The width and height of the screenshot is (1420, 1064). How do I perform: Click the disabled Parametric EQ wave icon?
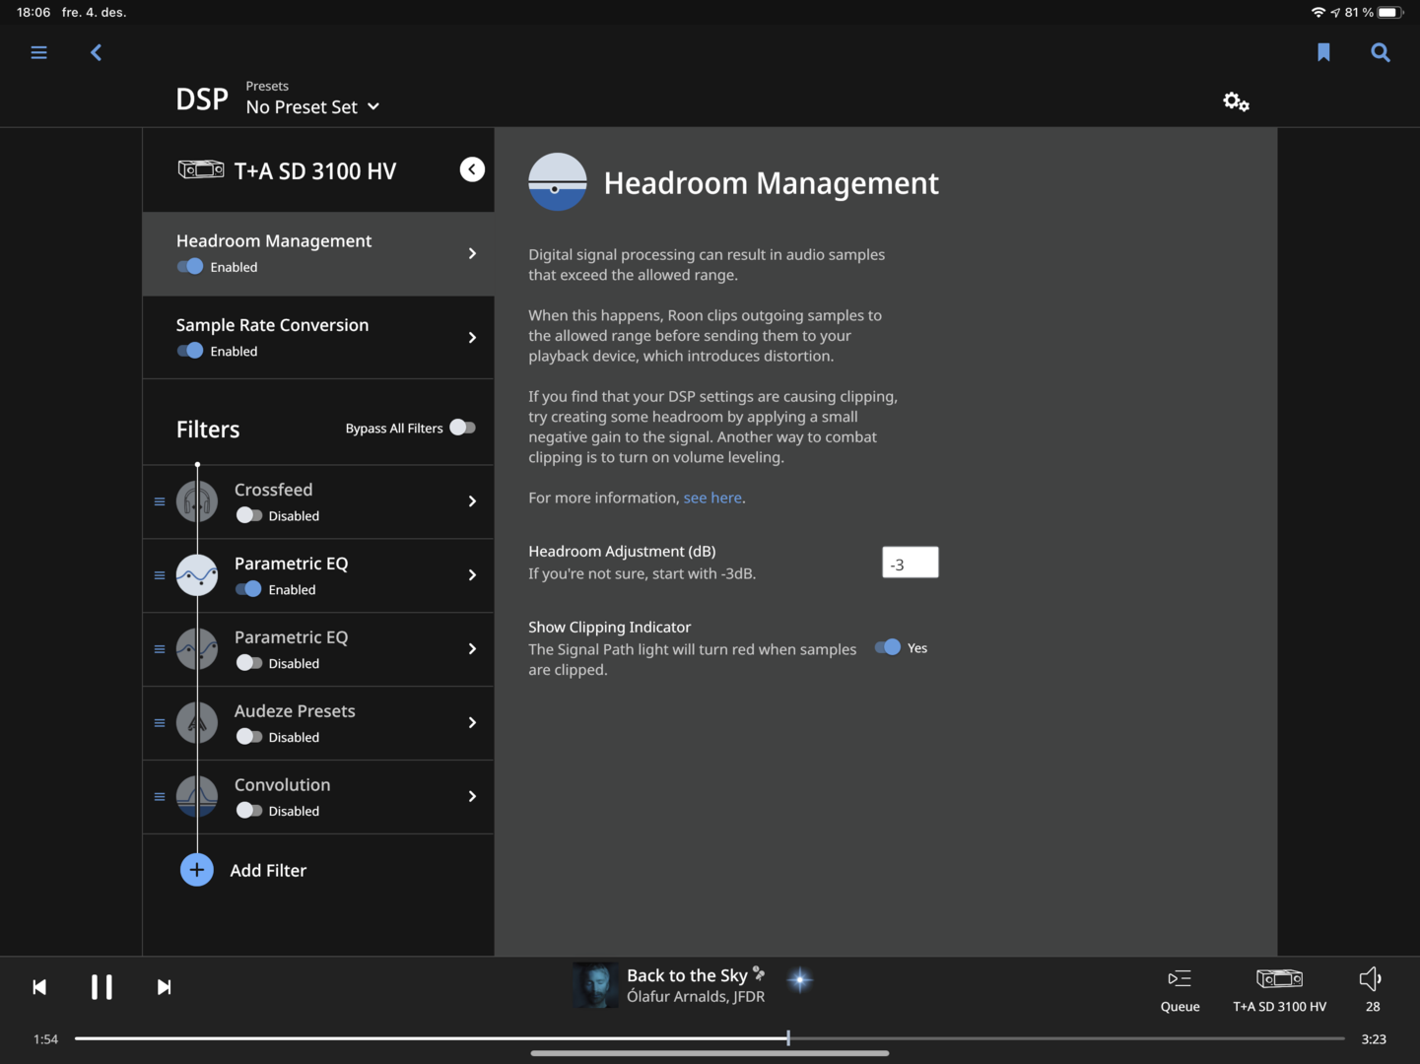(197, 649)
